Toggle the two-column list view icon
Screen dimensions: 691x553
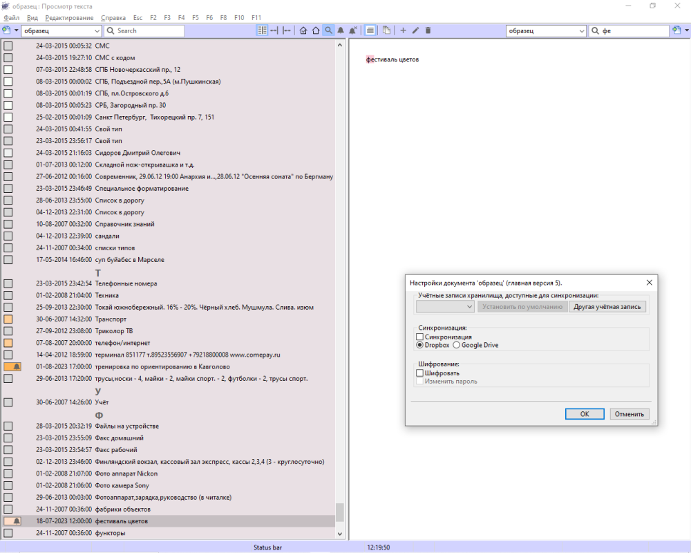point(262,30)
